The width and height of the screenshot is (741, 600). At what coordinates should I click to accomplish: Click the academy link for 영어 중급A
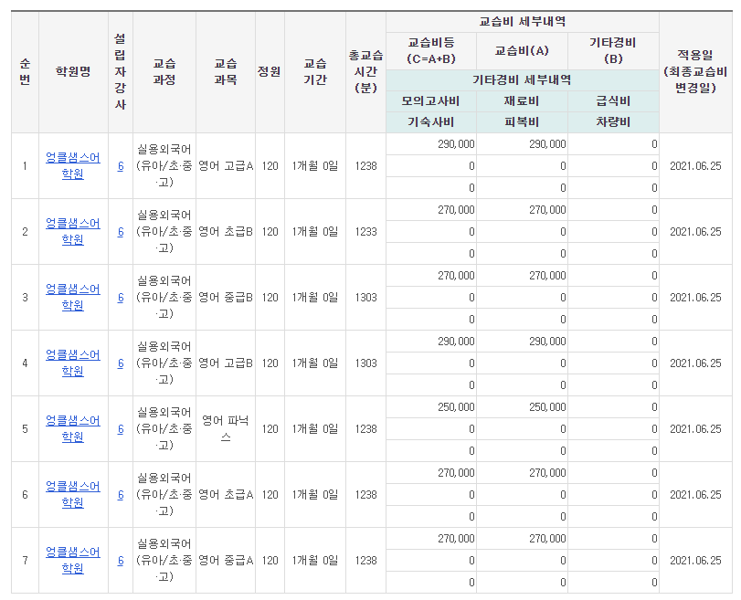click(x=73, y=560)
